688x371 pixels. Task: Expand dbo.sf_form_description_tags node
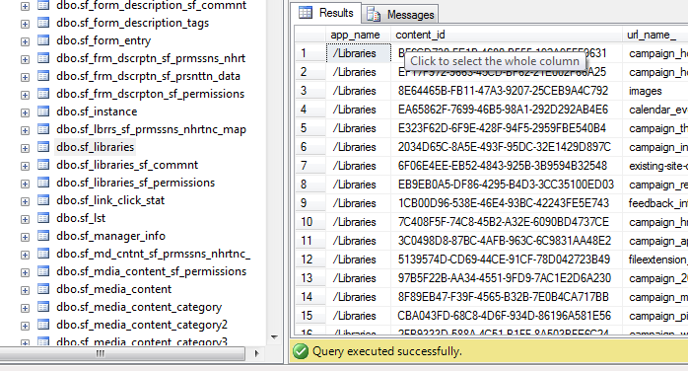tap(25, 24)
